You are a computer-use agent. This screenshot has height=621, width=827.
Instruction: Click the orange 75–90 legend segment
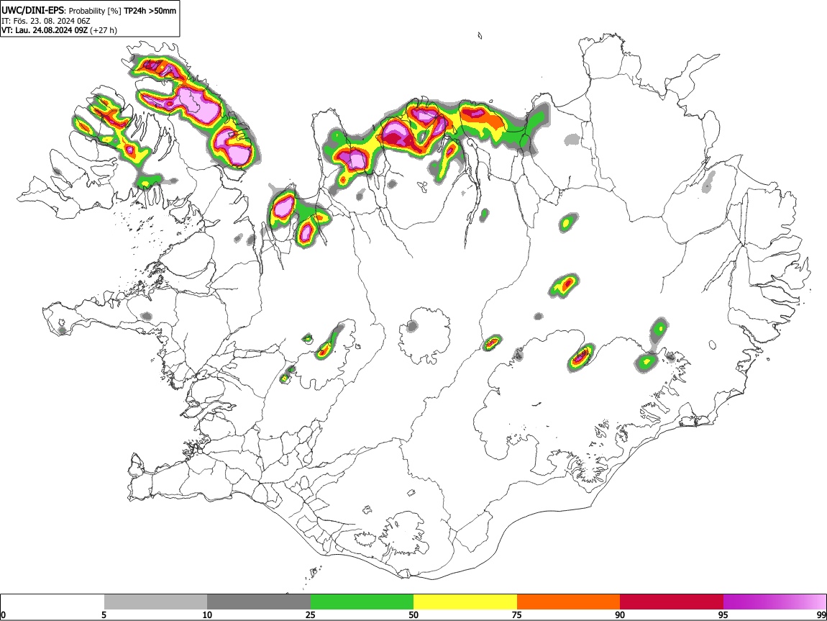click(x=568, y=602)
